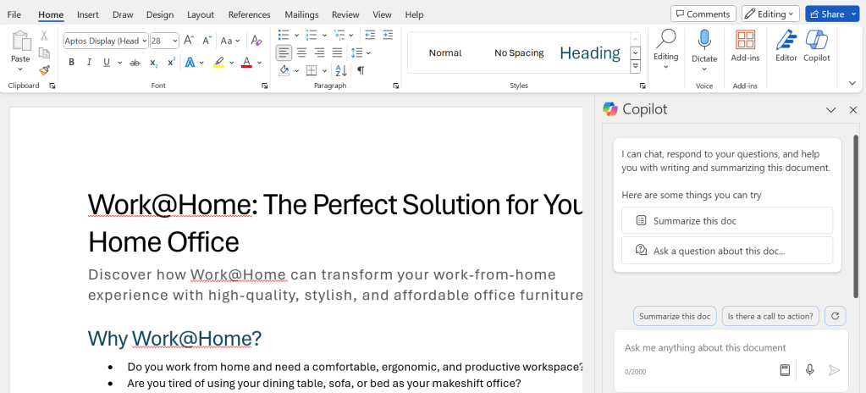Apply subscript formatting
This screenshot has height=393, width=866.
[153, 63]
